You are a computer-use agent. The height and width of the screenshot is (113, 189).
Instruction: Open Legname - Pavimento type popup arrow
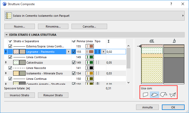coord(103,52)
